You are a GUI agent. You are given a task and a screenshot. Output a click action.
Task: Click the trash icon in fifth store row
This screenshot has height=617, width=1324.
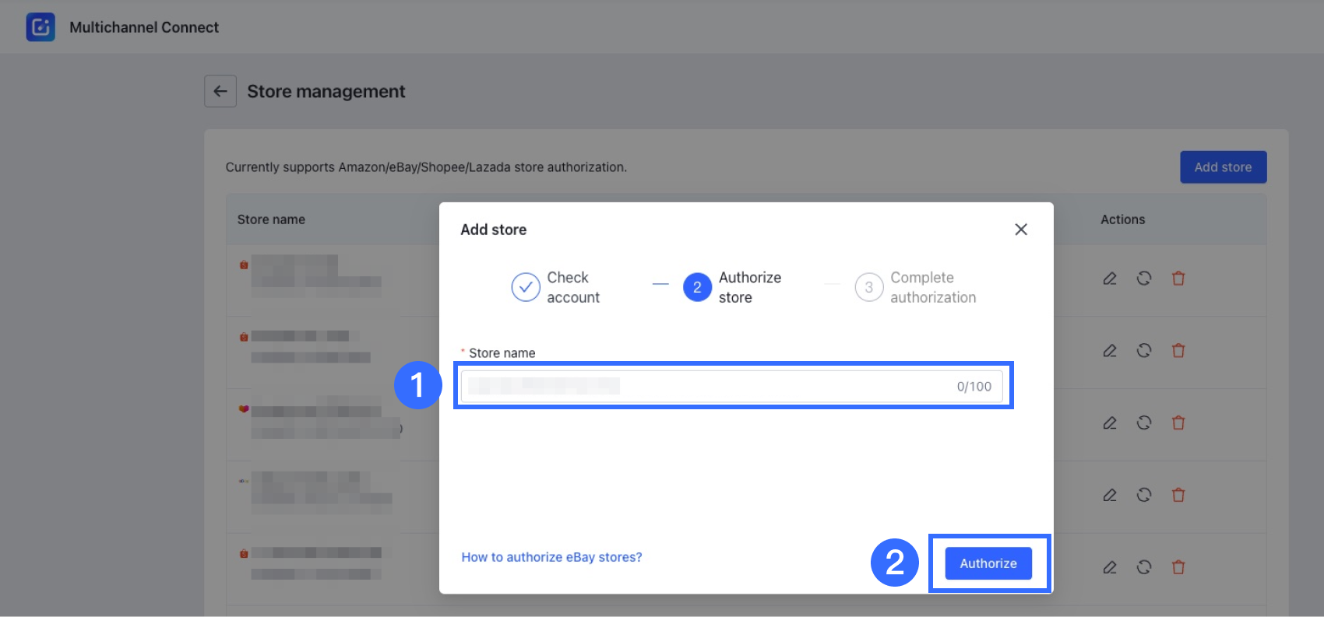coord(1178,567)
